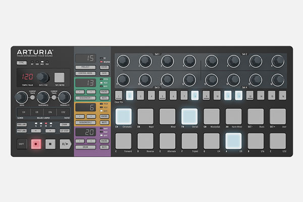Image resolution: width=303 pixels, height=202 pixels.
Task: Turn the RATE / FINE tempo knob
Action: pyautogui.click(x=43, y=77)
